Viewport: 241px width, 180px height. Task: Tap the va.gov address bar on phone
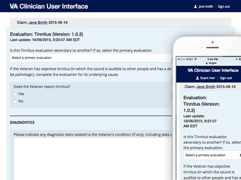[x=211, y=63]
